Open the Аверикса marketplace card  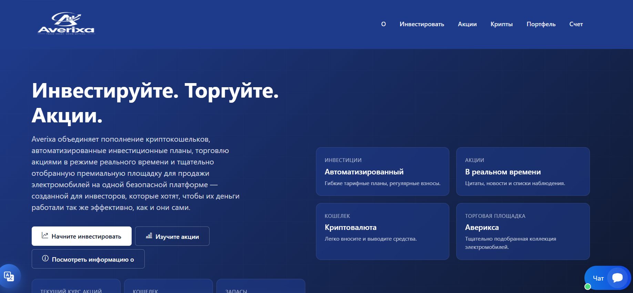(x=523, y=231)
